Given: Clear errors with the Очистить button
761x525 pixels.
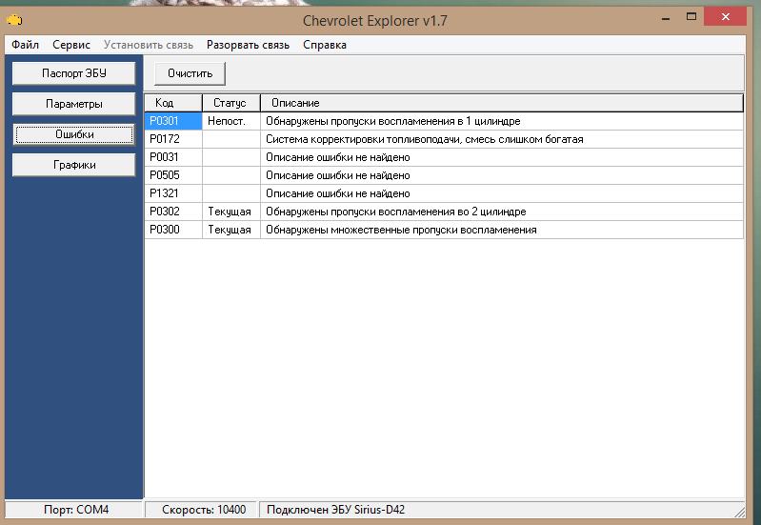Looking at the screenshot, I should [x=190, y=73].
